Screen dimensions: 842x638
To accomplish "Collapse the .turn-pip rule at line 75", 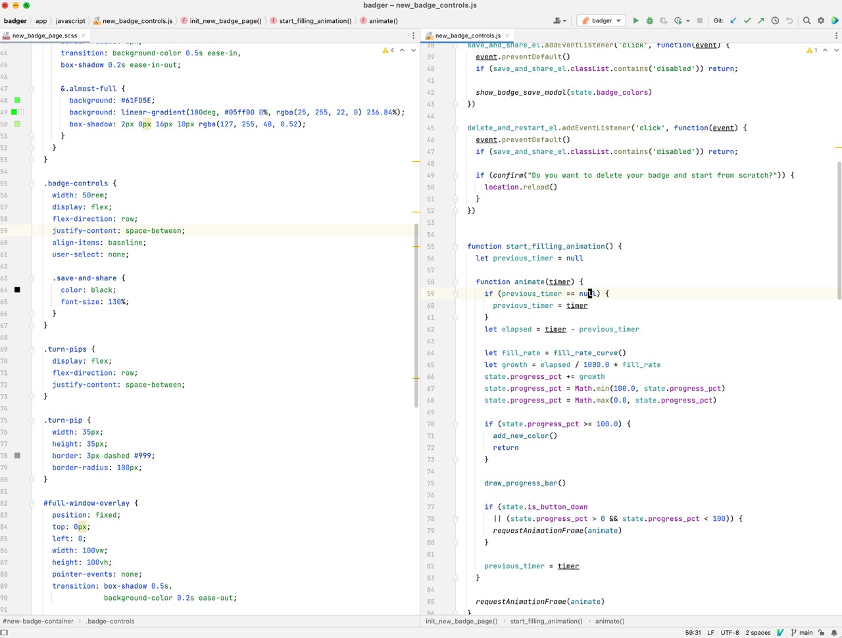I will pos(32,420).
